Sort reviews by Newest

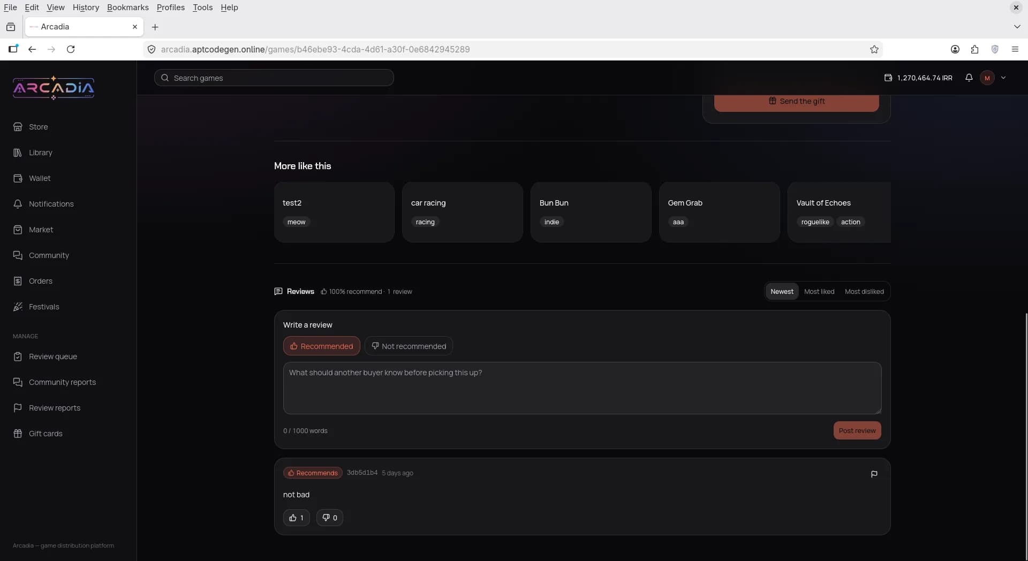782,292
